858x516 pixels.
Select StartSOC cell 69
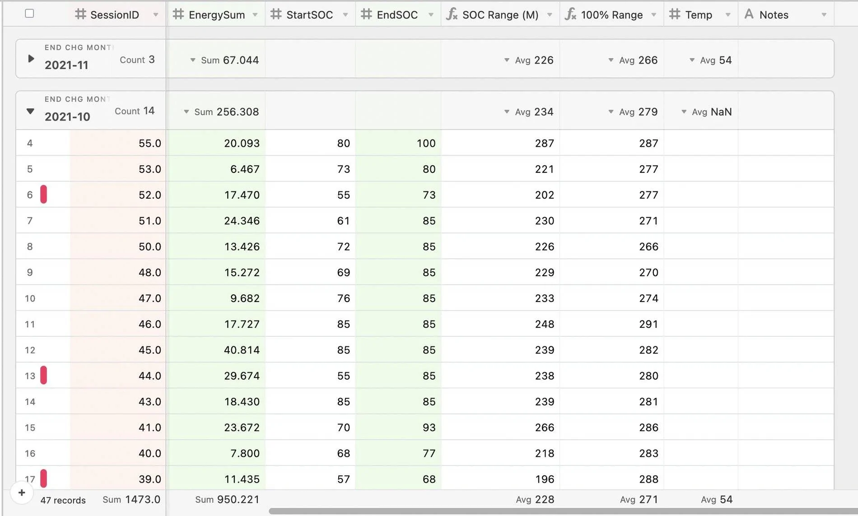(x=310, y=272)
